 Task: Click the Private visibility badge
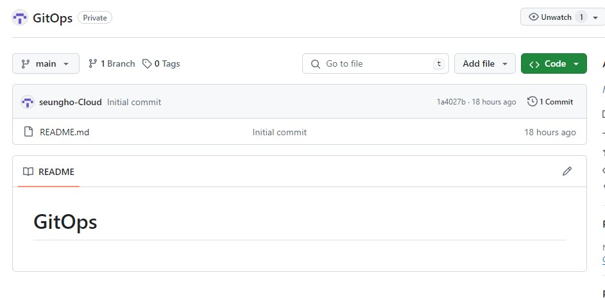95,18
